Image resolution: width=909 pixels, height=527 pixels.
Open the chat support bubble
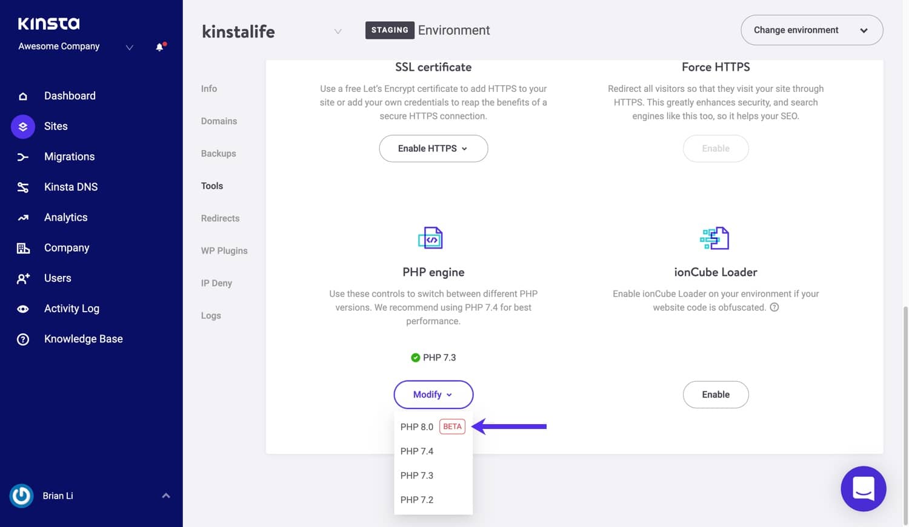tap(863, 488)
